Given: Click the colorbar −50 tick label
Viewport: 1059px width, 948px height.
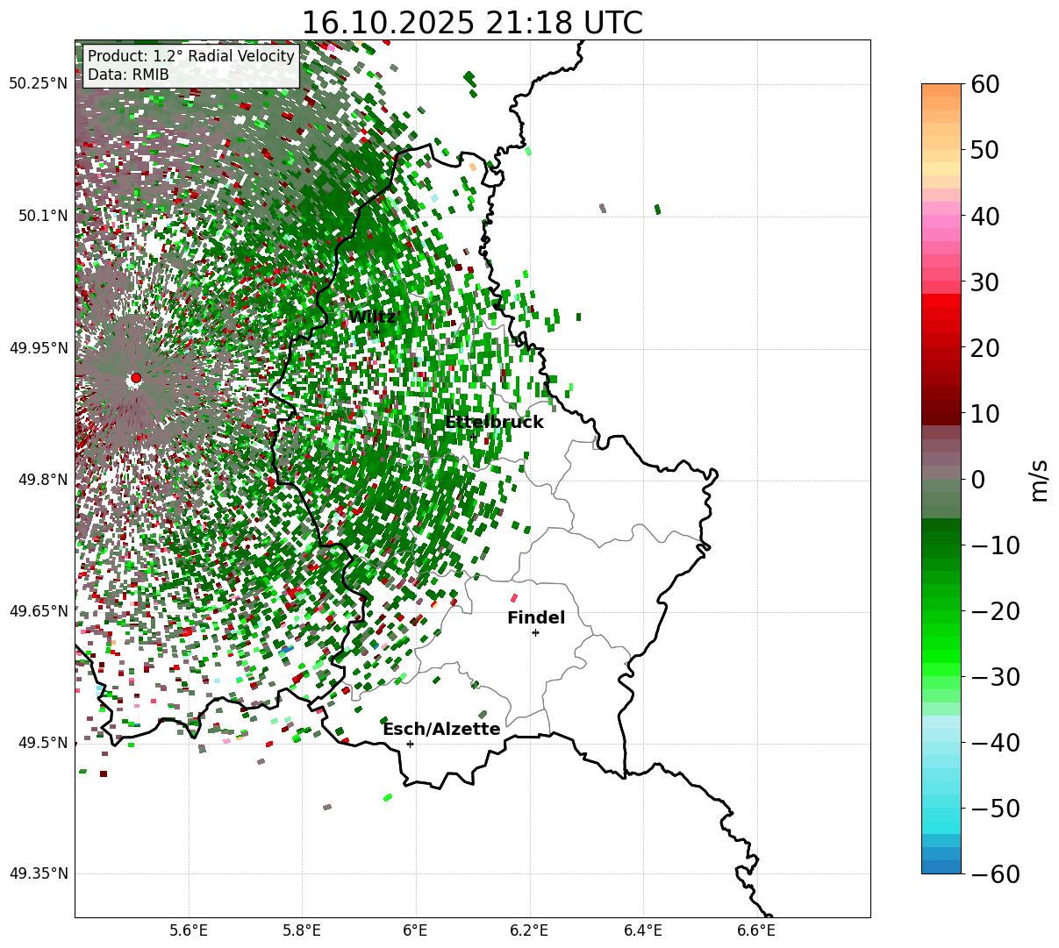Looking at the screenshot, I should point(995,809).
